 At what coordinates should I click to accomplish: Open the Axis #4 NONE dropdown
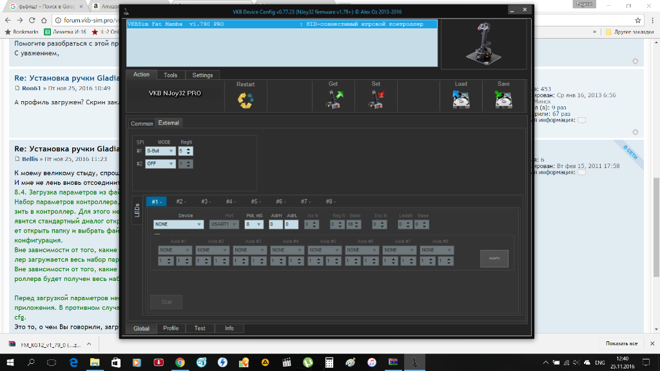click(x=287, y=250)
